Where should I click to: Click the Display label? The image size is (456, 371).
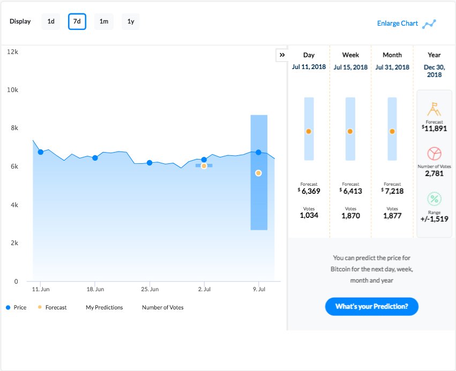(20, 21)
